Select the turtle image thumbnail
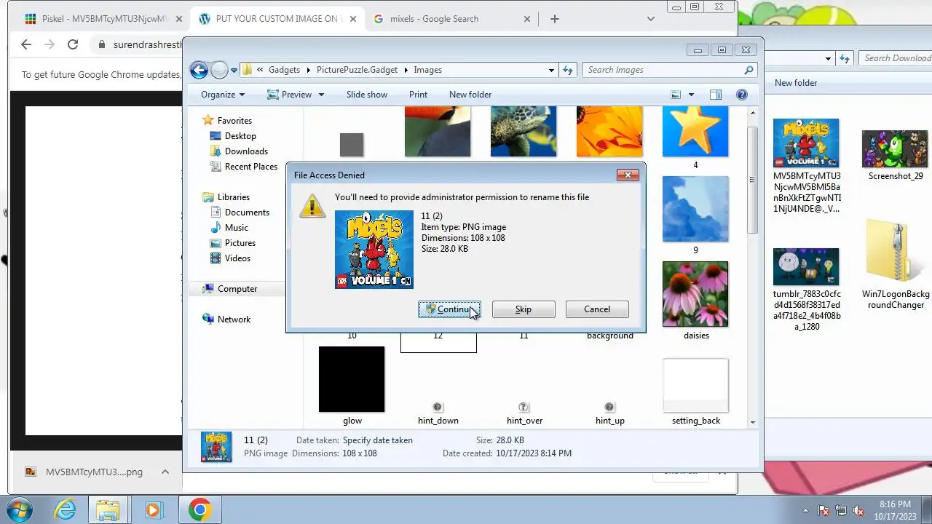This screenshot has width=932, height=524. [x=524, y=131]
